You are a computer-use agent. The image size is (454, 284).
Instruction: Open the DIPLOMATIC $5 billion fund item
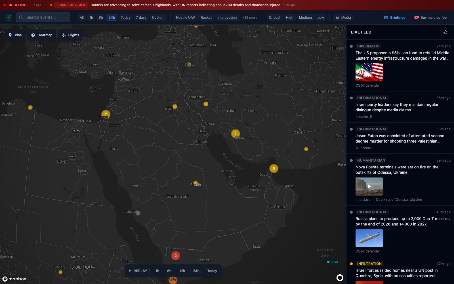(400, 66)
